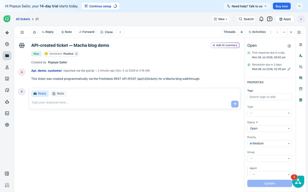Star this ticket
Viewport: 308px width, 192px height.
(34, 32)
